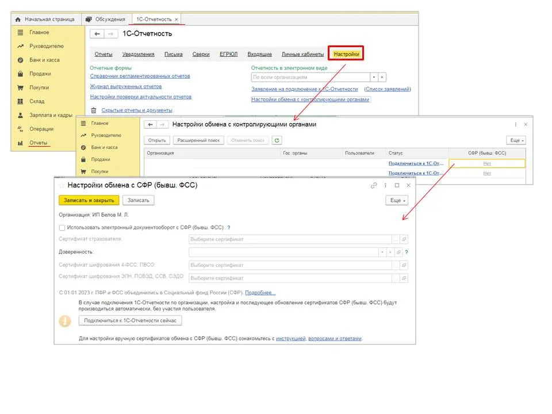Open Еще menu in контролирующими органами window
552x414 pixels.
[x=516, y=140]
